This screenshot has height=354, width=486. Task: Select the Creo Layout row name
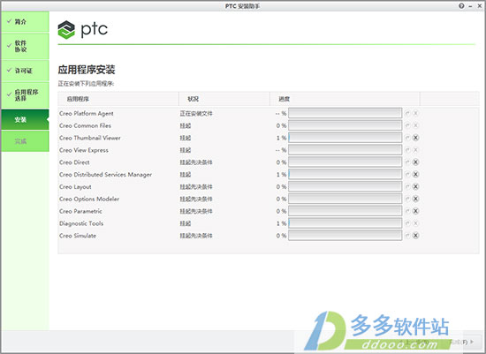tap(75, 187)
